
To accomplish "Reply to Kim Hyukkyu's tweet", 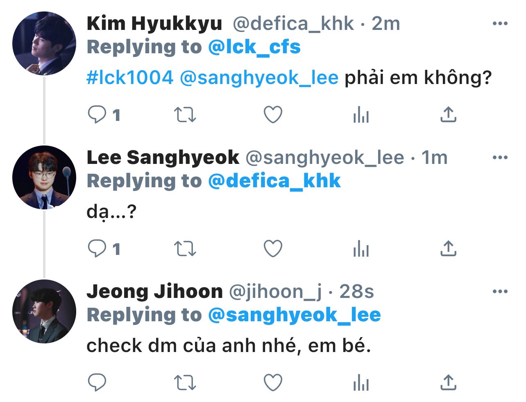I will [x=97, y=115].
